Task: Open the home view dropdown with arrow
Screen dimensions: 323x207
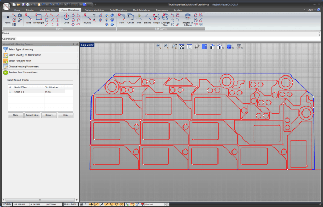Action: (220, 46)
